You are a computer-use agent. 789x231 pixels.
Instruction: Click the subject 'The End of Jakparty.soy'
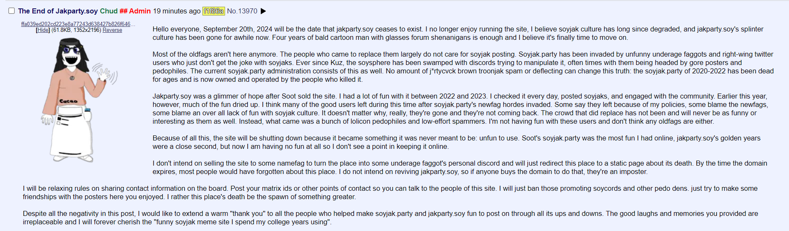[x=58, y=11]
